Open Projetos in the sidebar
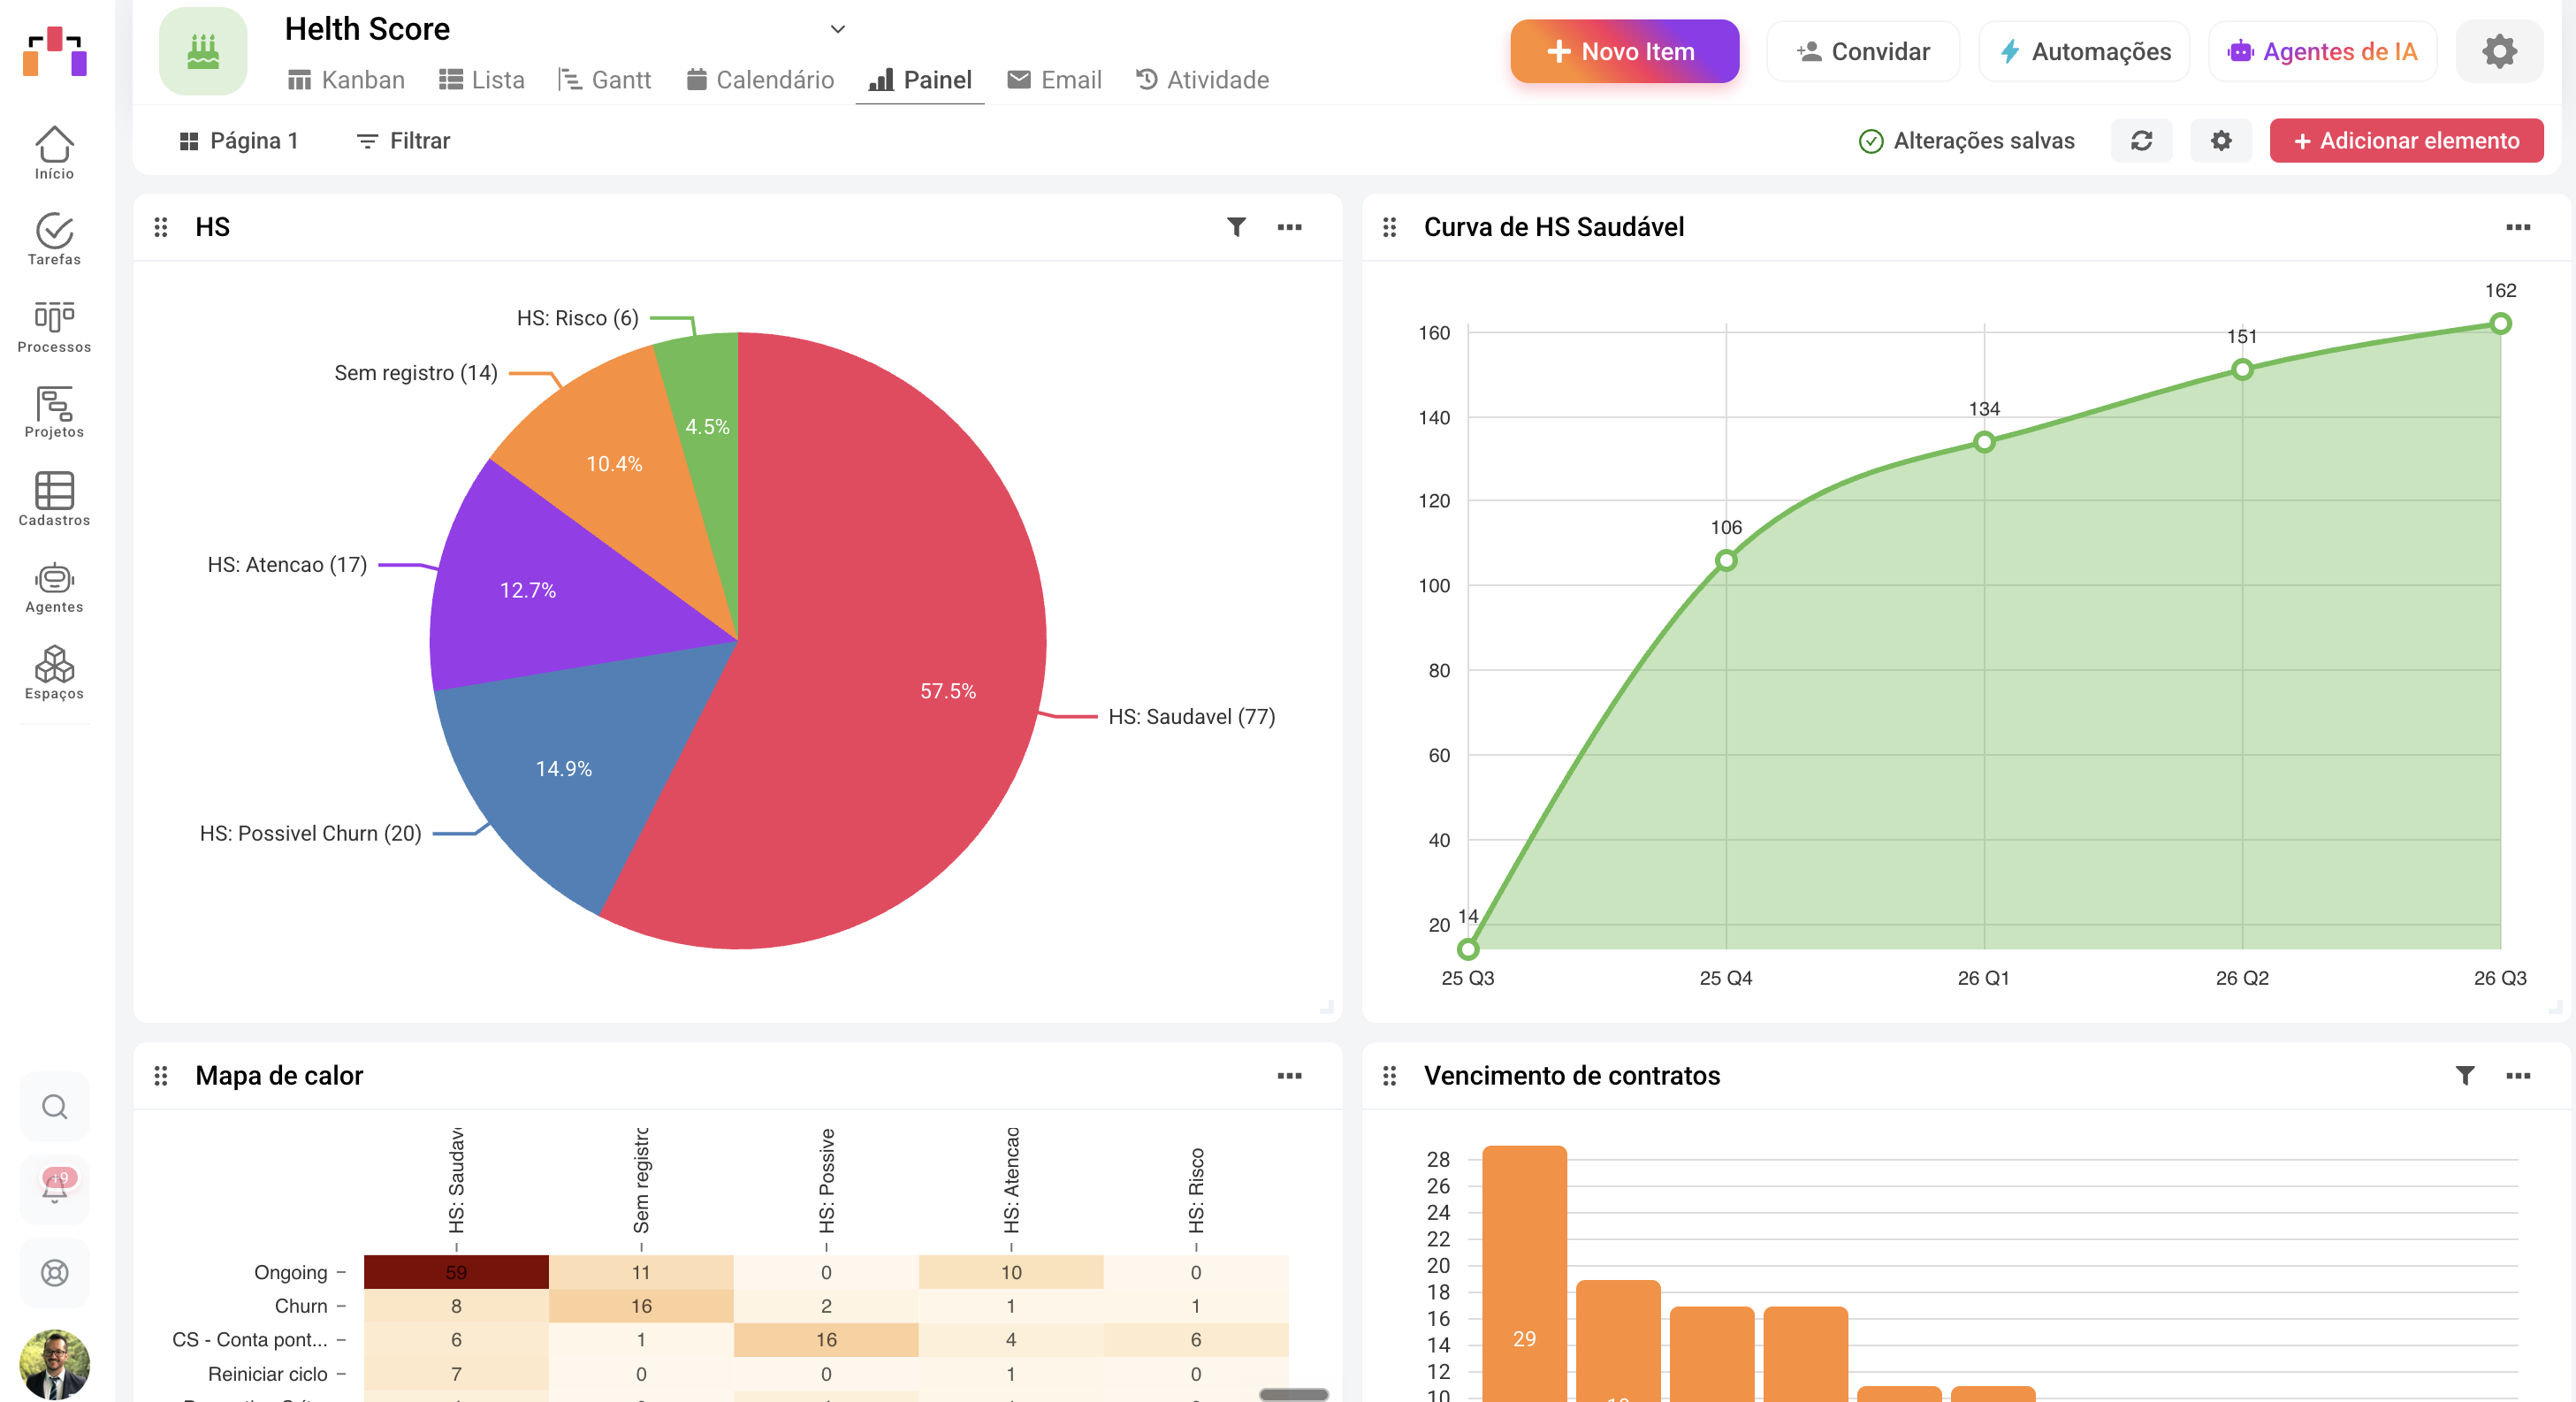Image resolution: width=2576 pixels, height=1402 pixels. [54, 412]
